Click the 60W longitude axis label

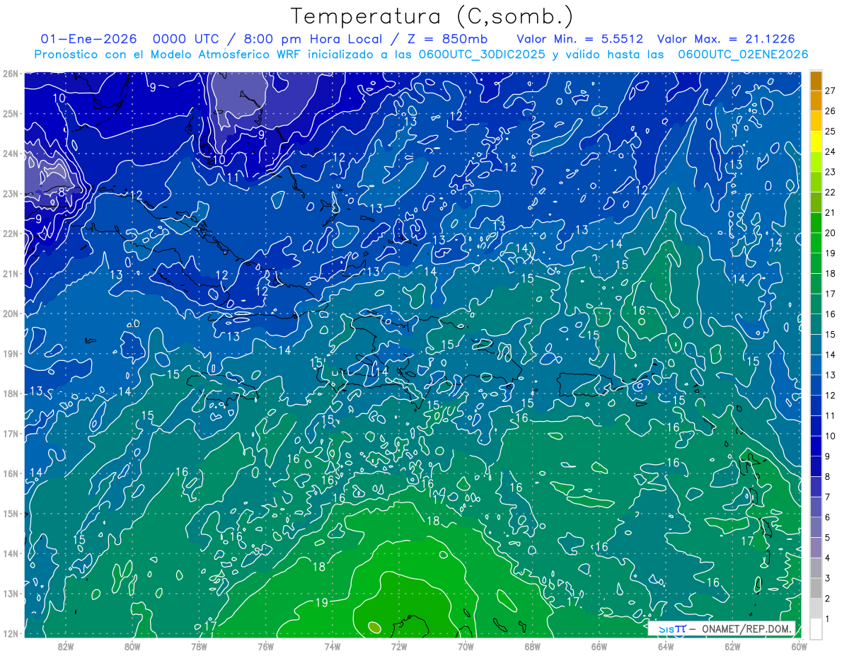coord(799,646)
